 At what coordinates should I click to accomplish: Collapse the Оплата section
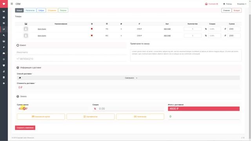pos(18,96)
